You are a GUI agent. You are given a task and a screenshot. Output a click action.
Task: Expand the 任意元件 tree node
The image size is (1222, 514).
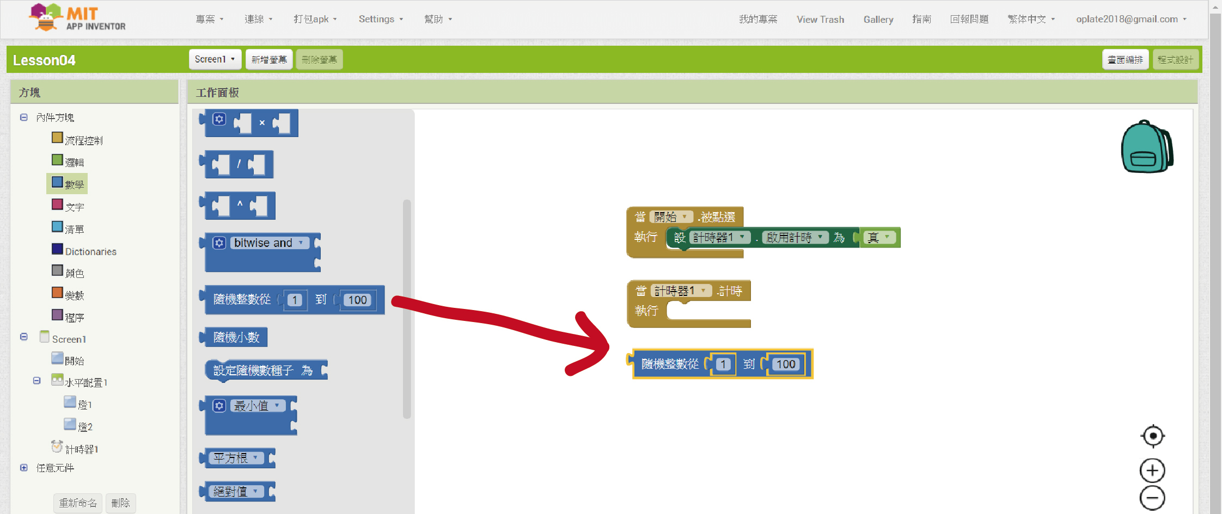pos(23,468)
